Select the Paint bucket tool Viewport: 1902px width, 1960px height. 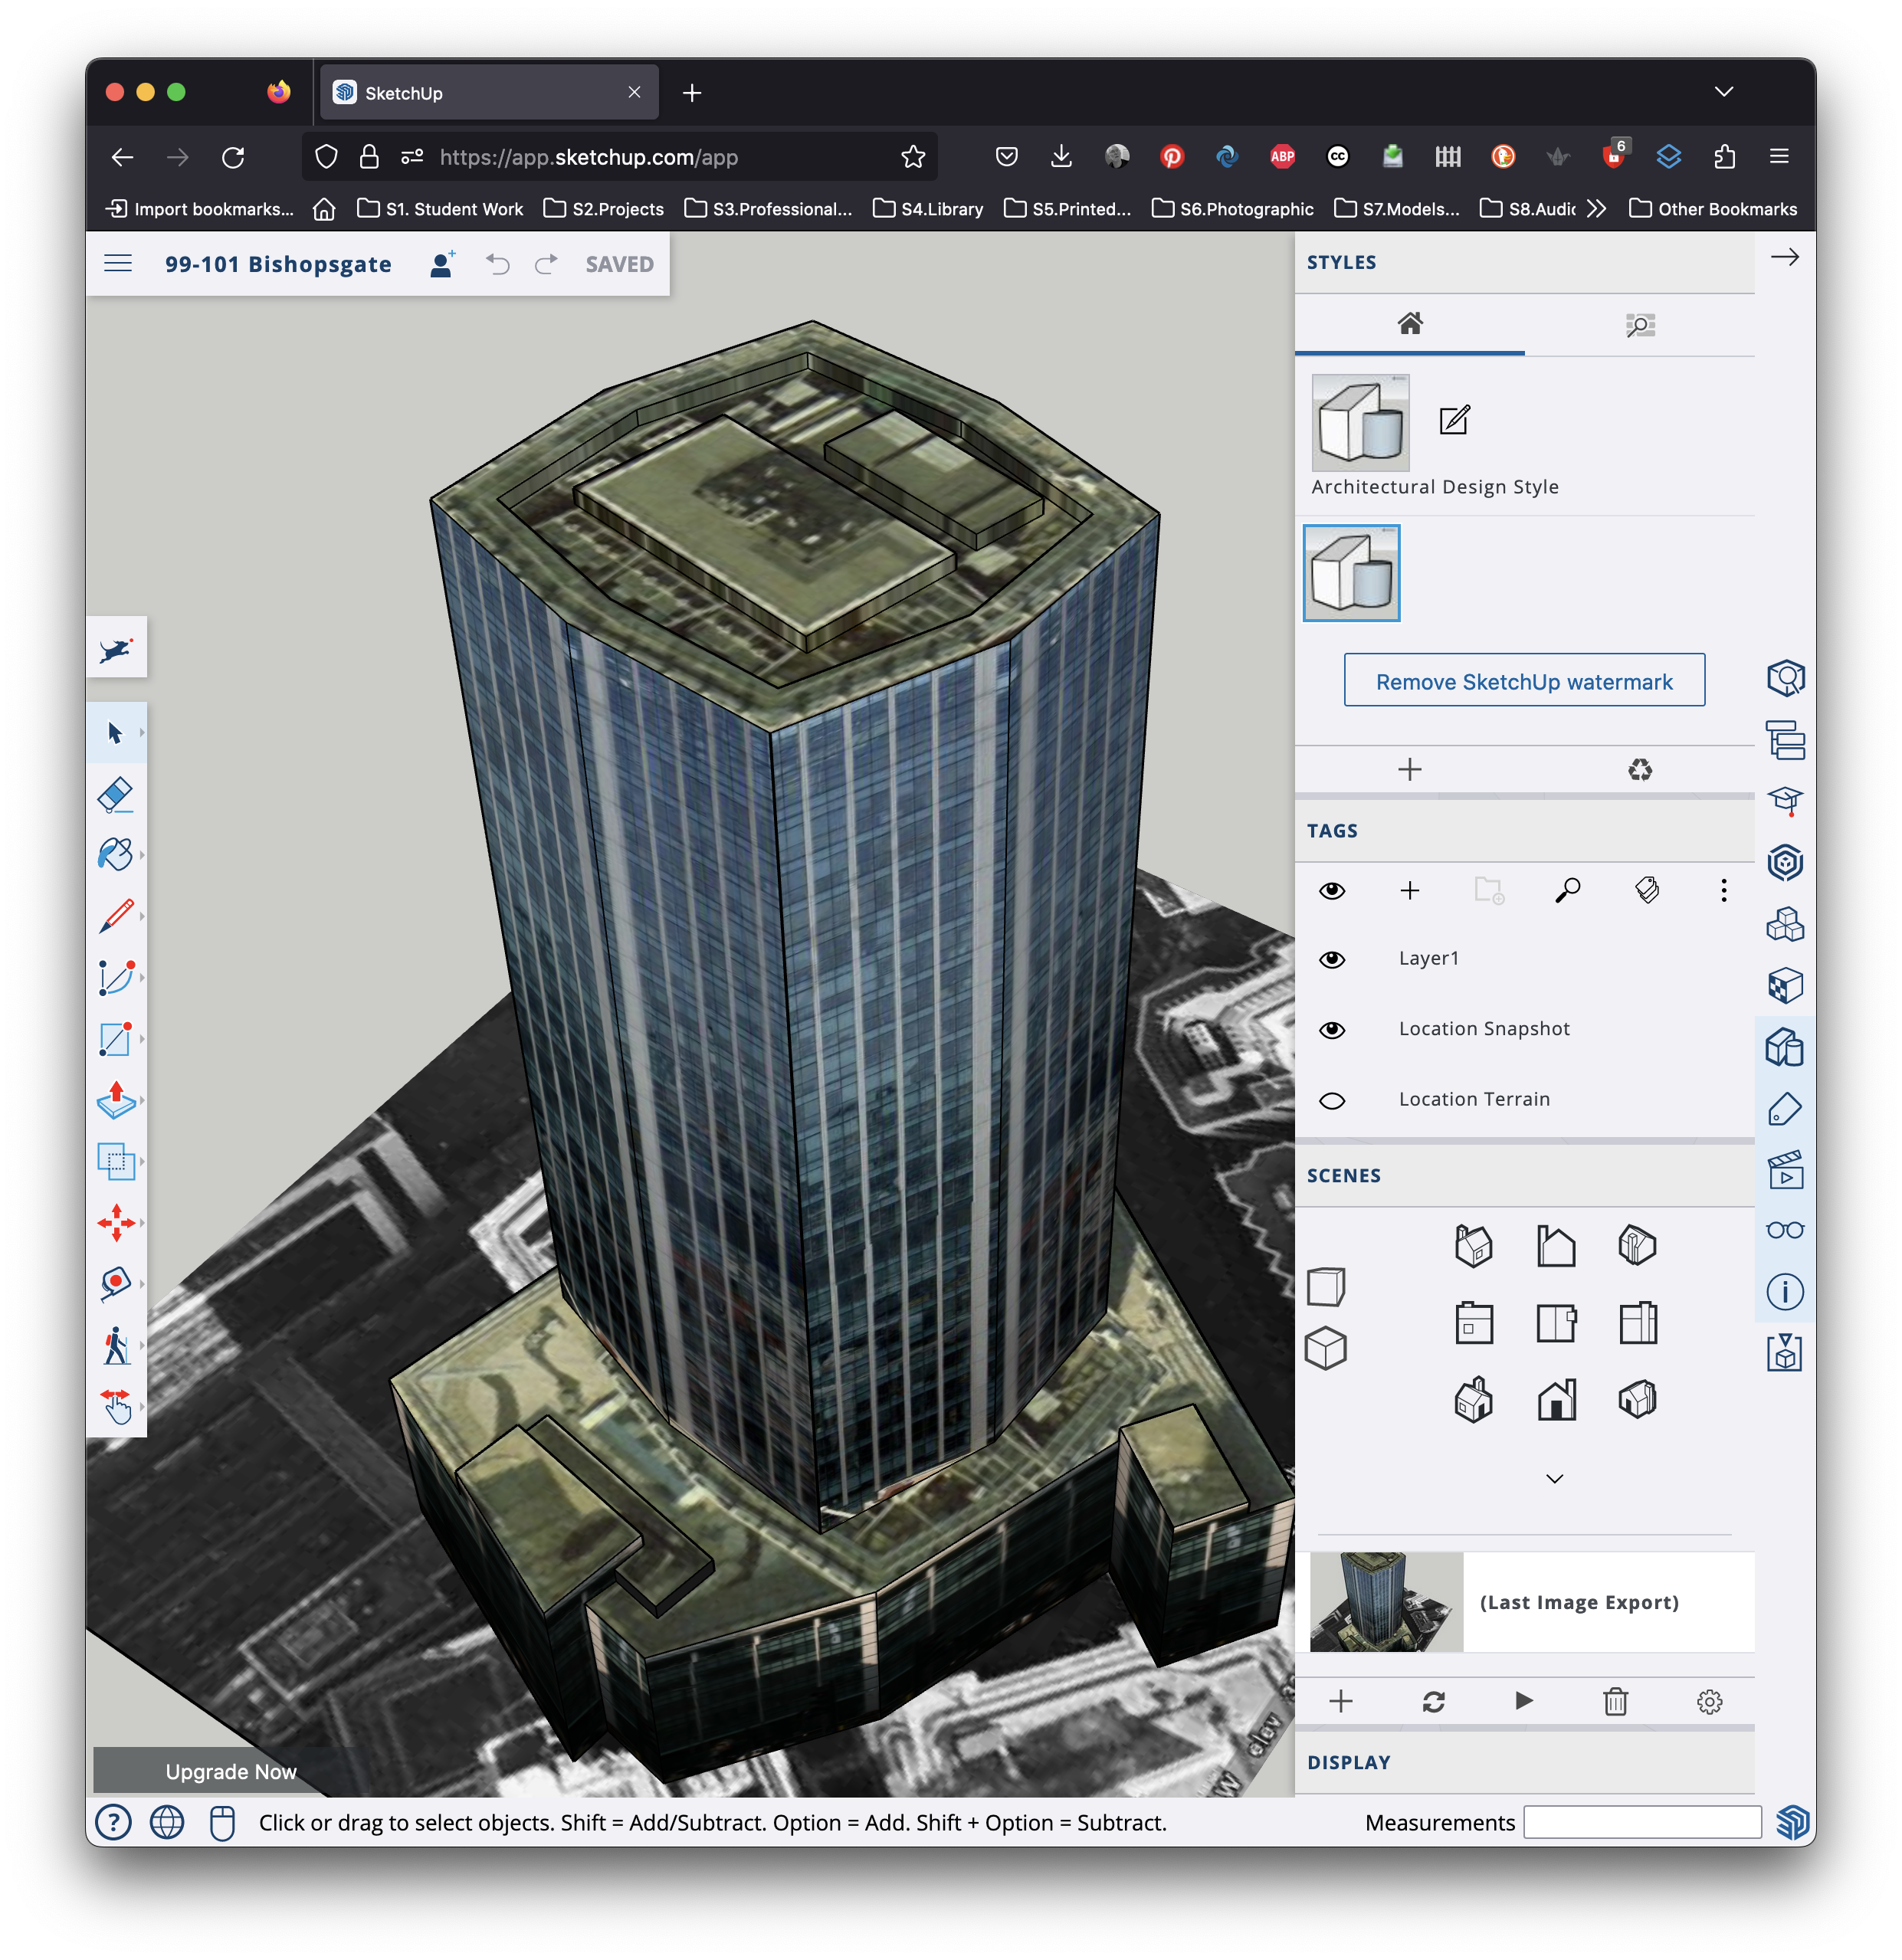tap(115, 855)
